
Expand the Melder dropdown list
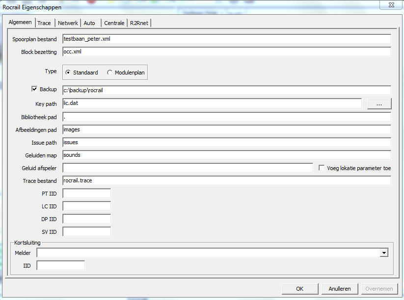[383, 253]
